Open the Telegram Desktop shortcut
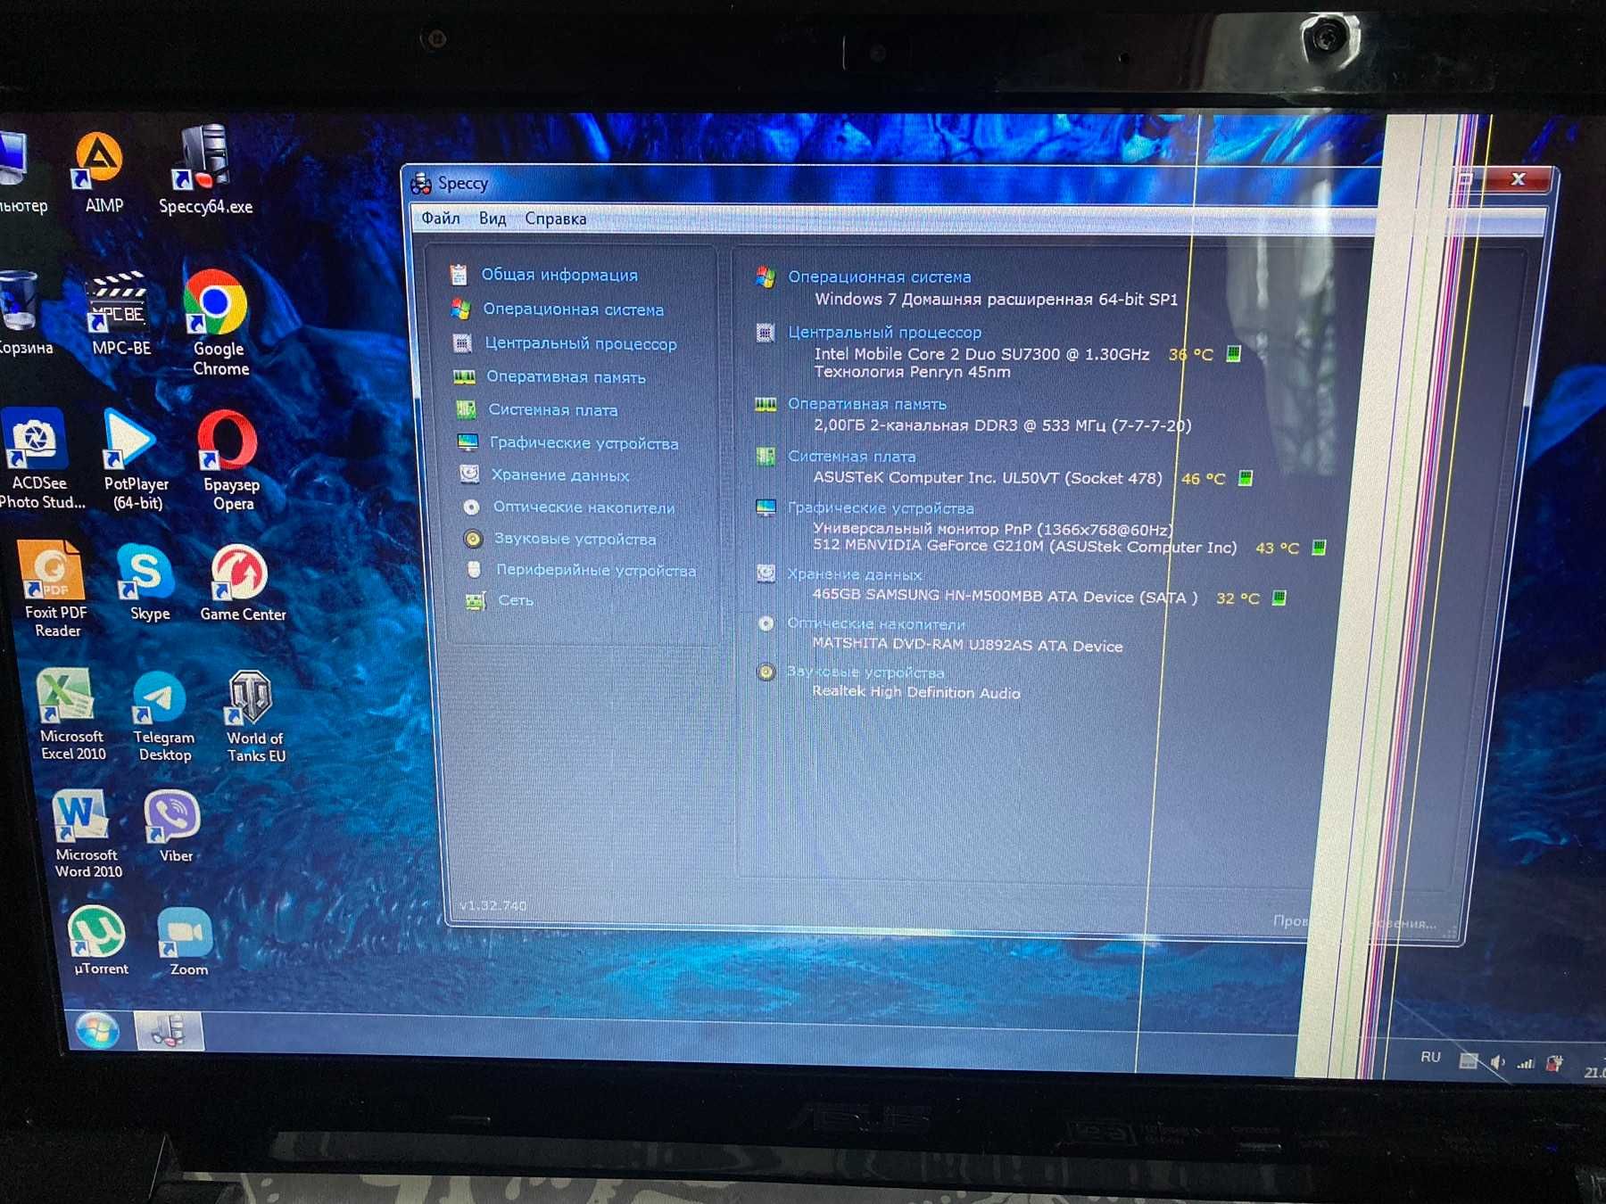 click(x=162, y=717)
